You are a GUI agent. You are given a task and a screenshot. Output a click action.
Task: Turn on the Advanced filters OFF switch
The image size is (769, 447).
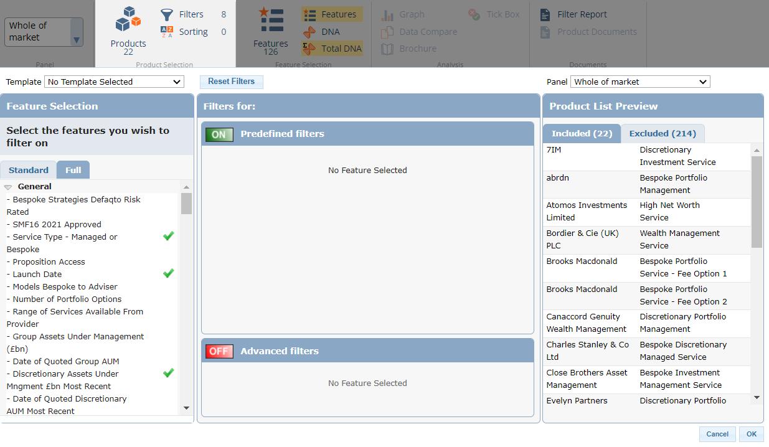pyautogui.click(x=219, y=351)
